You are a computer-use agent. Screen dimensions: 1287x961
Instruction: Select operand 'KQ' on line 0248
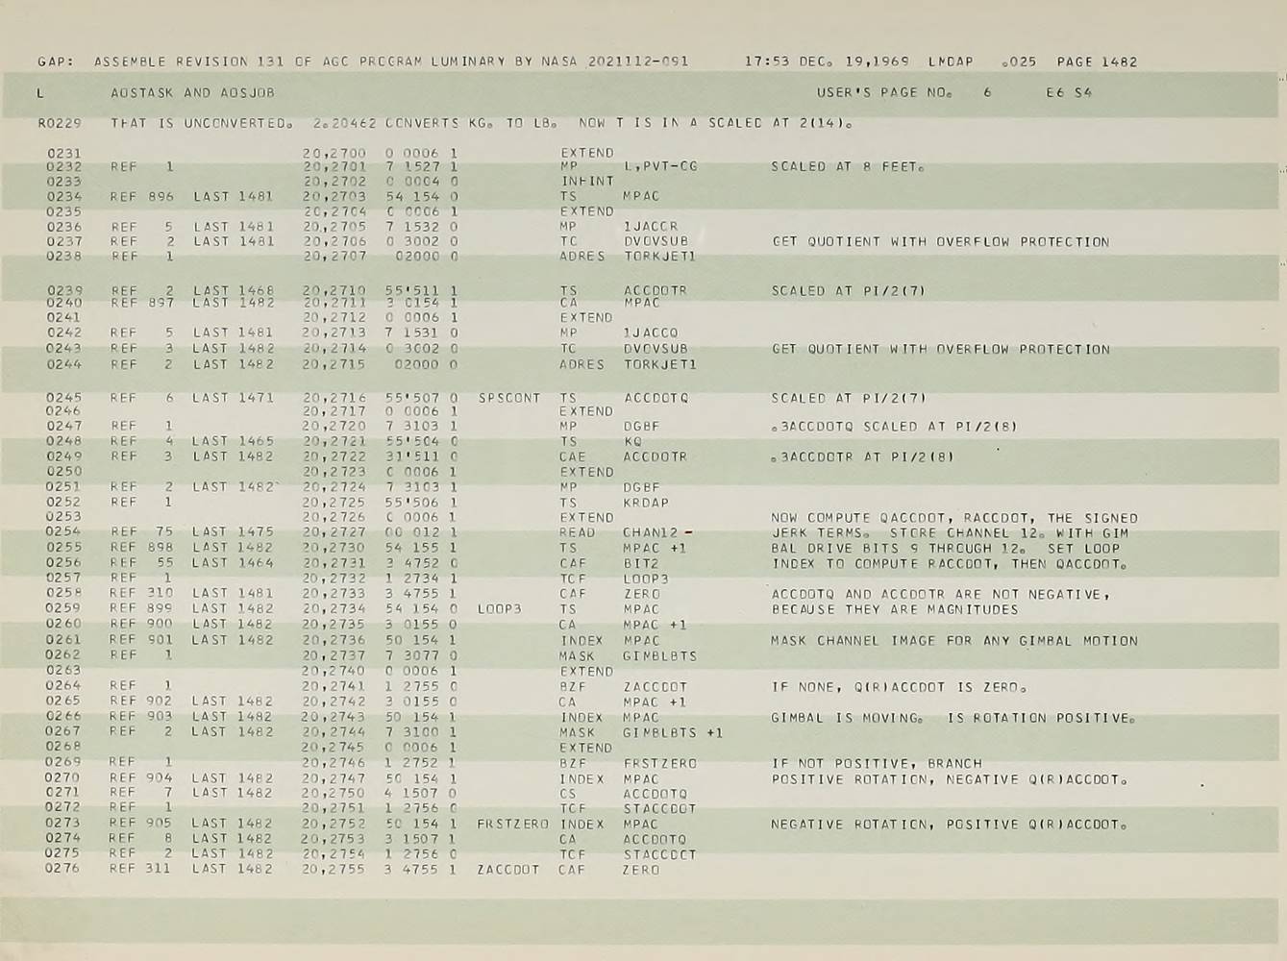pyautogui.click(x=631, y=442)
